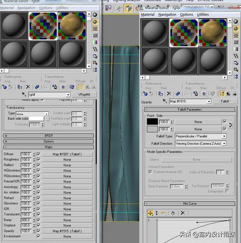Toggle Reflect map checkbox

point(38,165)
